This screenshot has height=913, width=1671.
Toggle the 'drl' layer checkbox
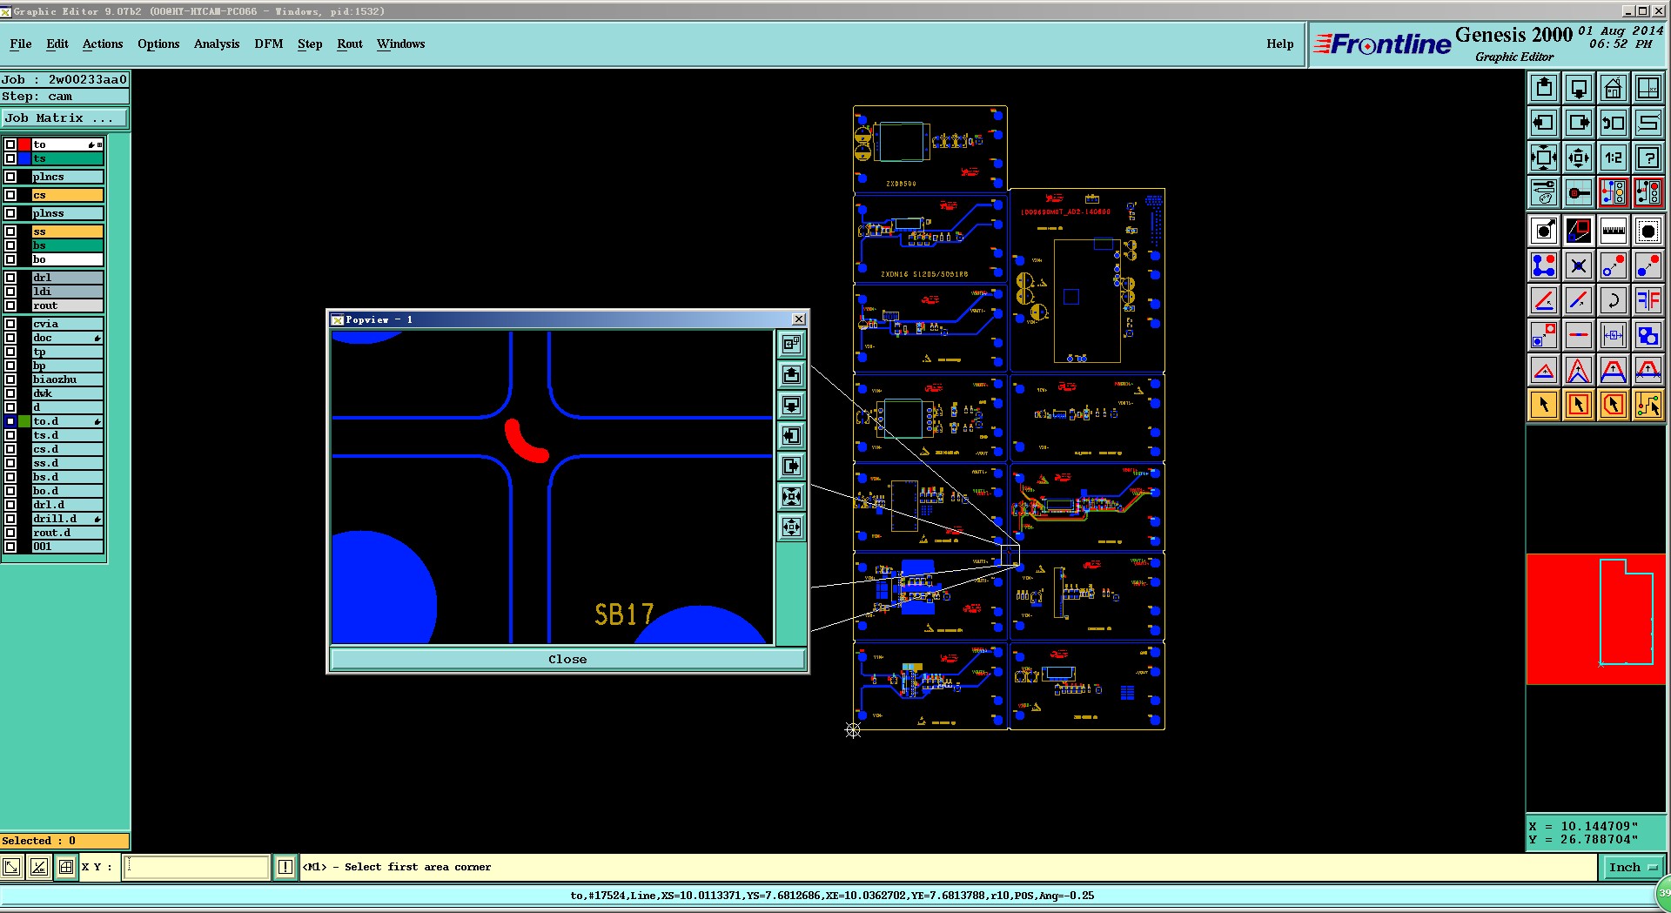click(x=10, y=278)
